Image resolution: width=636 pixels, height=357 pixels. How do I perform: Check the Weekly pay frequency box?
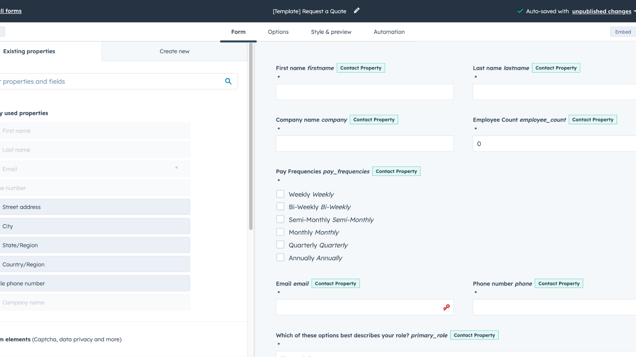(280, 194)
